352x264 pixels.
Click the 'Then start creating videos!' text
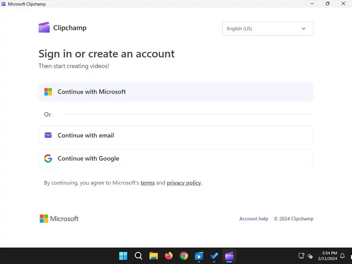pos(74,66)
